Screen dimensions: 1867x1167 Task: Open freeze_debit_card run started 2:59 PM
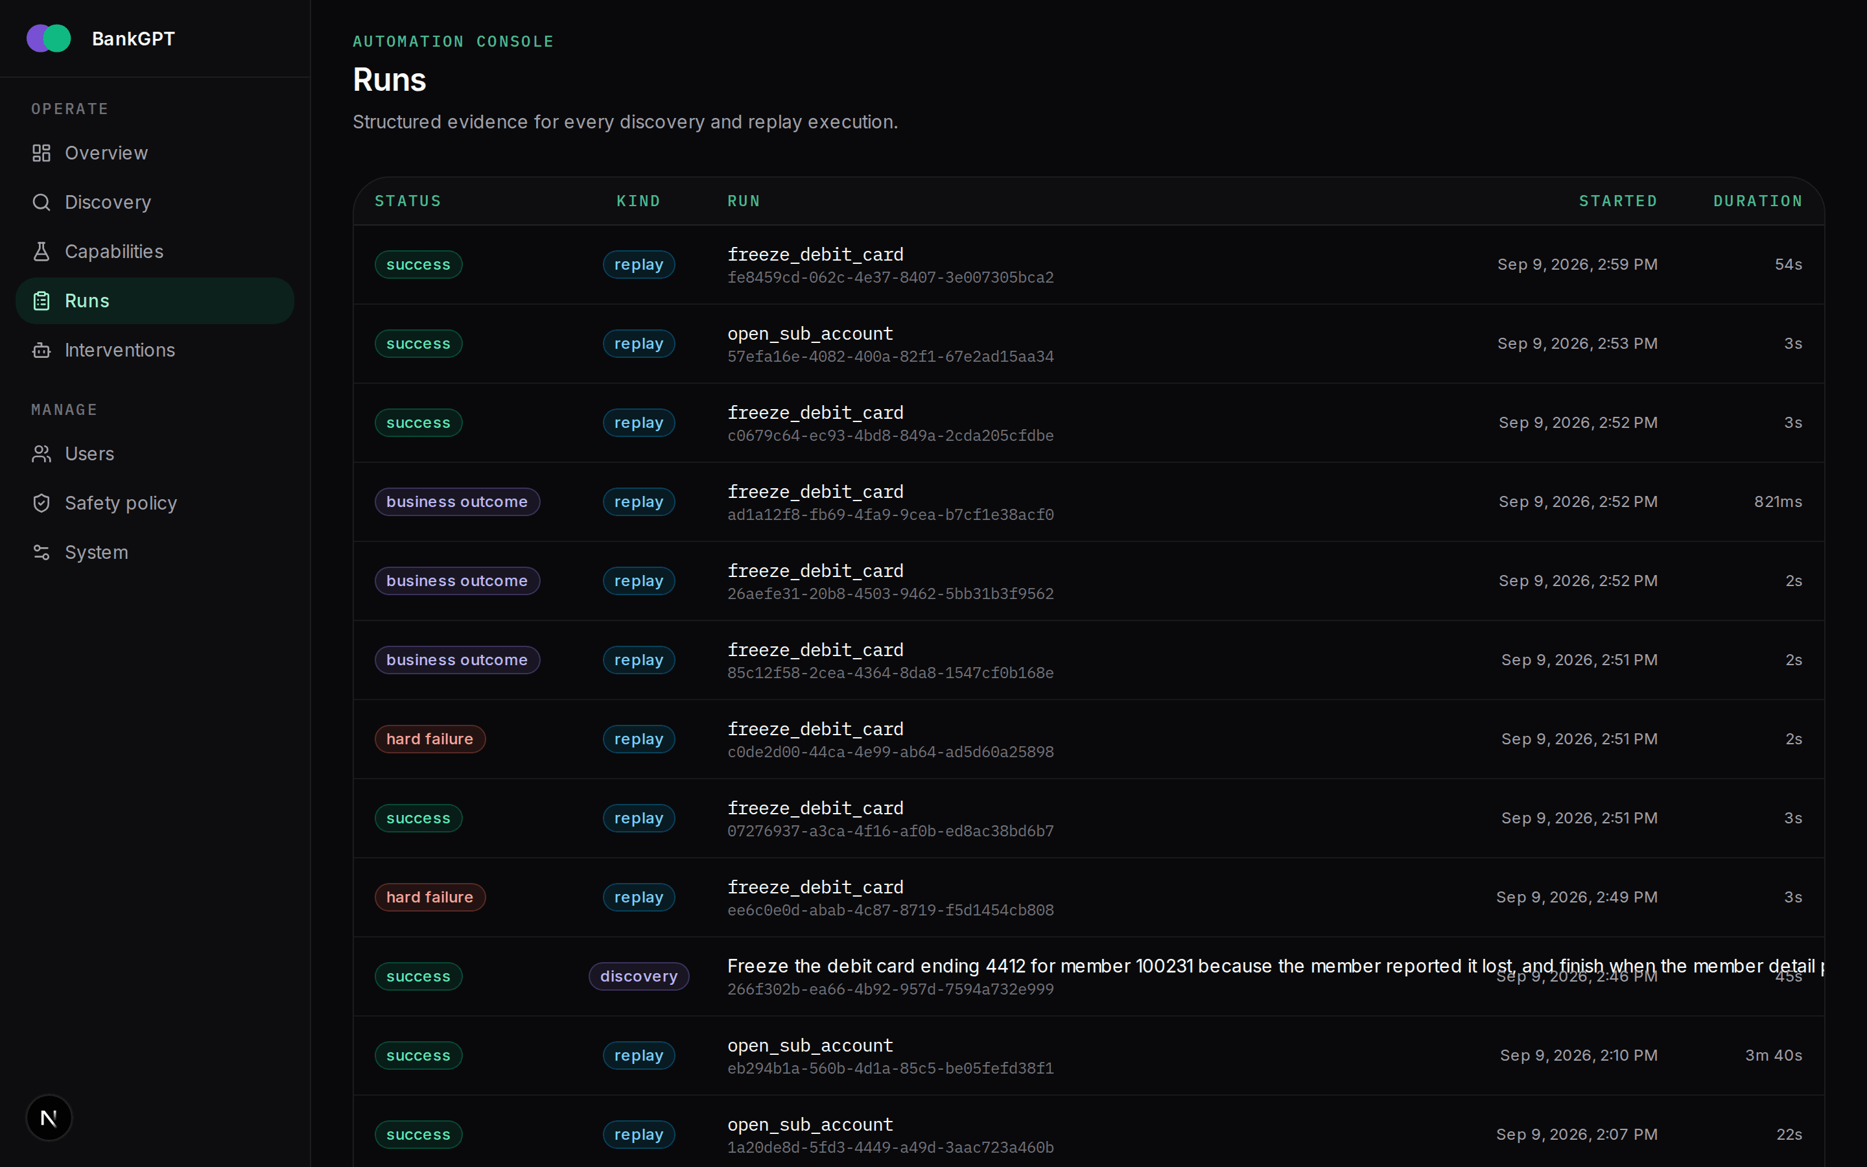coord(1088,265)
